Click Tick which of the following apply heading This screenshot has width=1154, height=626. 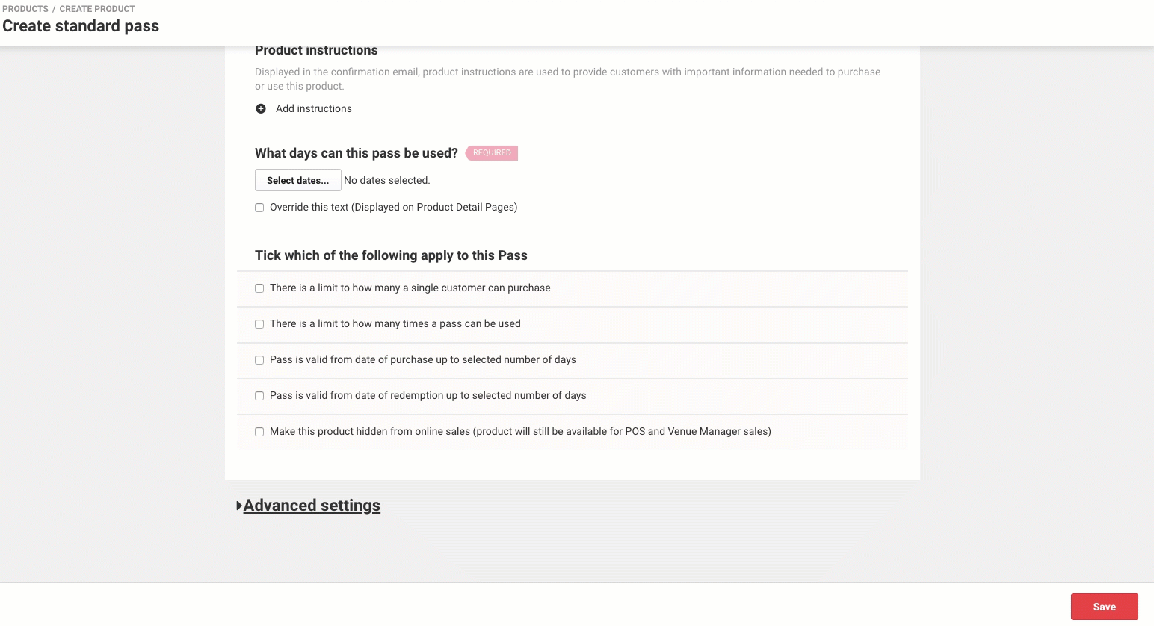coord(391,255)
